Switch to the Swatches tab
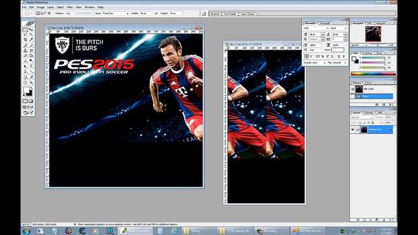418x235 pixels. coord(367,53)
